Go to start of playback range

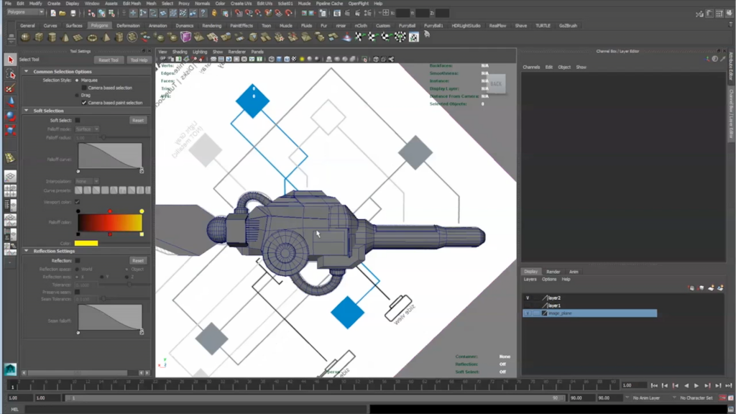(654, 386)
